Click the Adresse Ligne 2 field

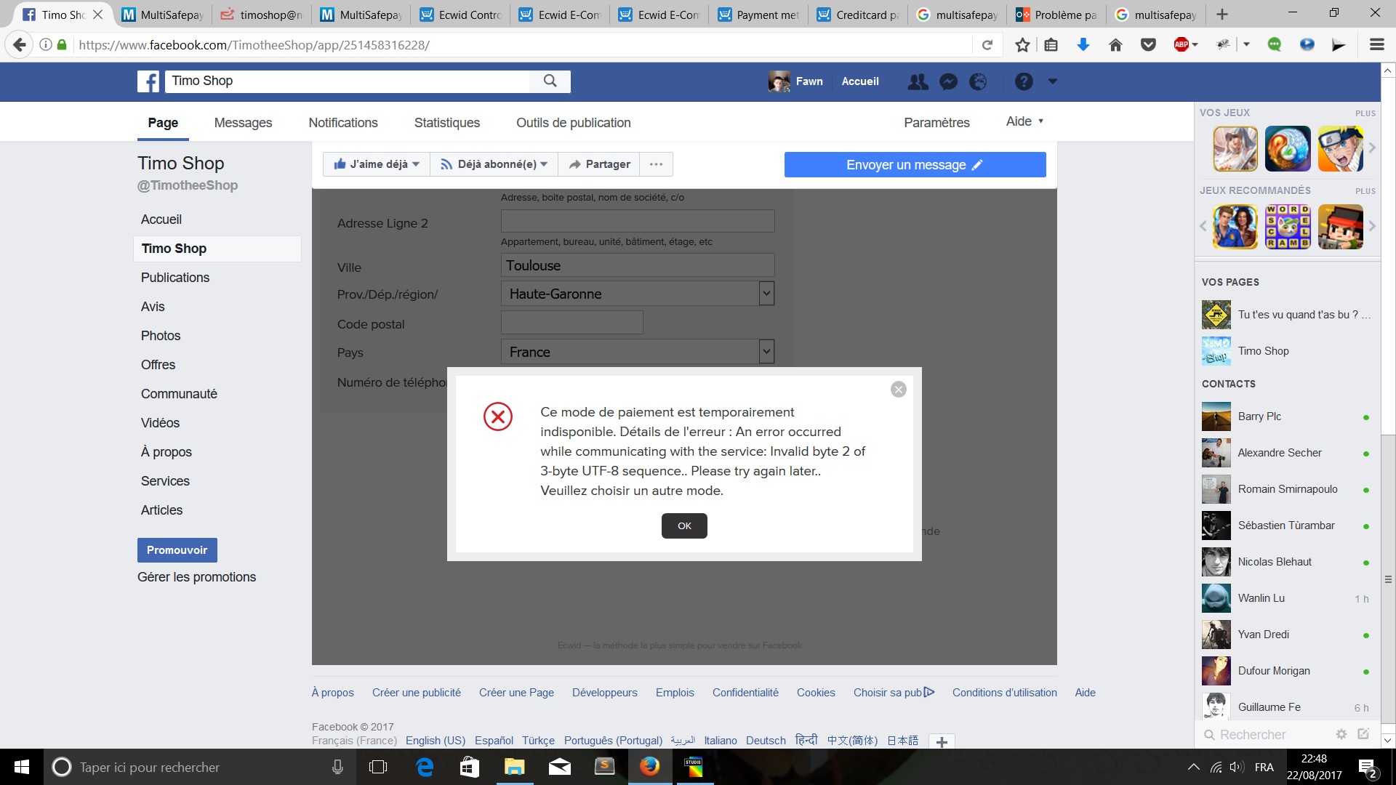638,221
